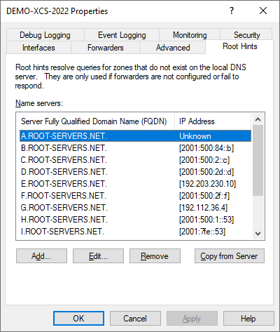This screenshot has width=280, height=332.
Task: Select the I.ROOT-SERVERS.NET. row
Action: pyautogui.click(x=135, y=232)
